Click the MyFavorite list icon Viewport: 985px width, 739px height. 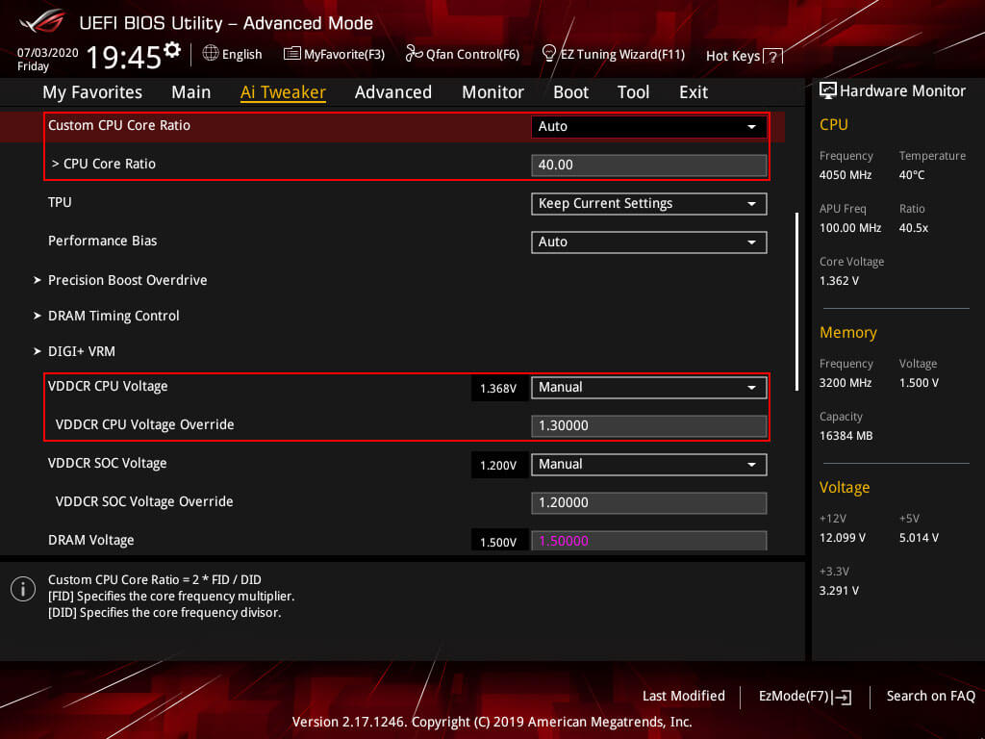click(292, 54)
